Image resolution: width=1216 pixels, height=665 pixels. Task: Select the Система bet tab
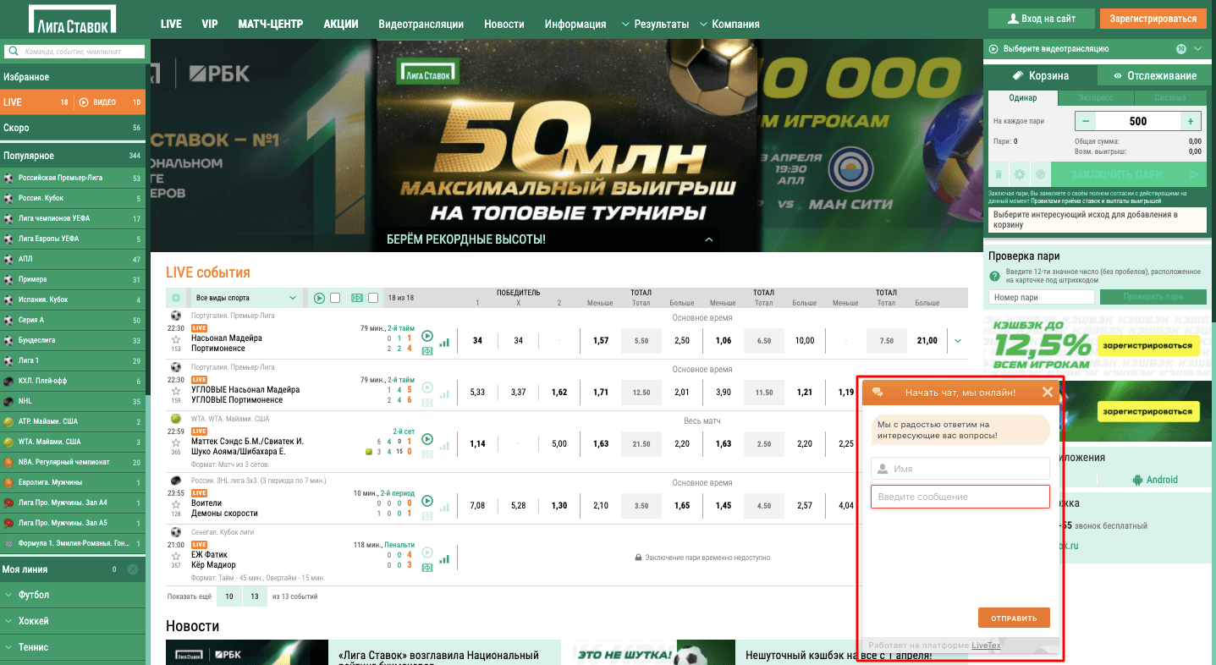[1170, 97]
